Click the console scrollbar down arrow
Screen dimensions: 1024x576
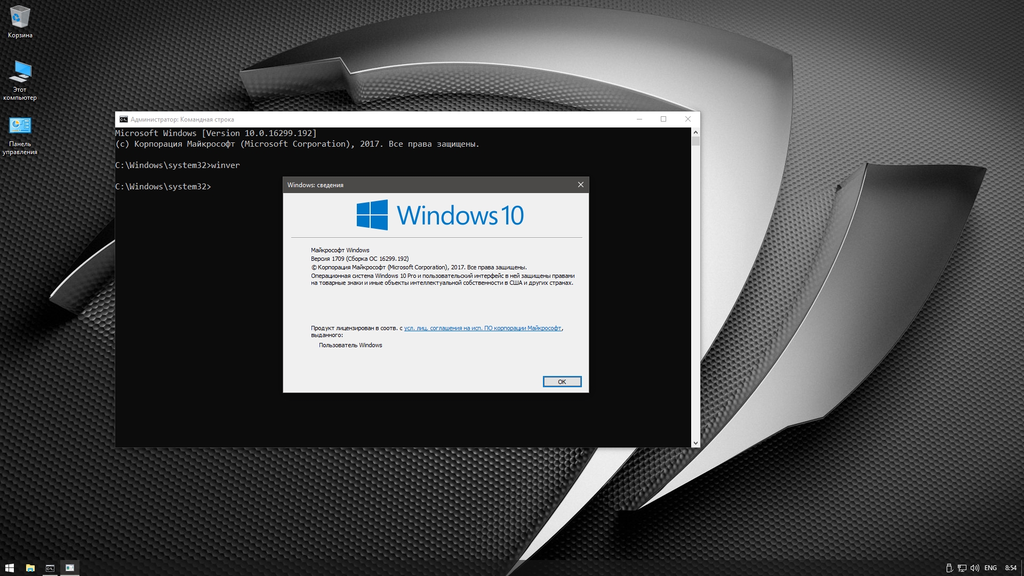click(695, 443)
